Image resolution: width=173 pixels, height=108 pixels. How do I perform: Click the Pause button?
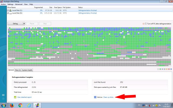click(32, 23)
